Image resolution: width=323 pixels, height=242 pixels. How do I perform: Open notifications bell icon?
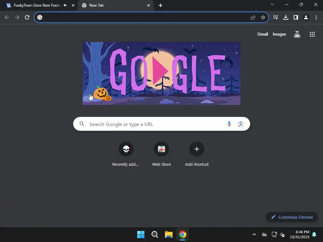pos(314,234)
